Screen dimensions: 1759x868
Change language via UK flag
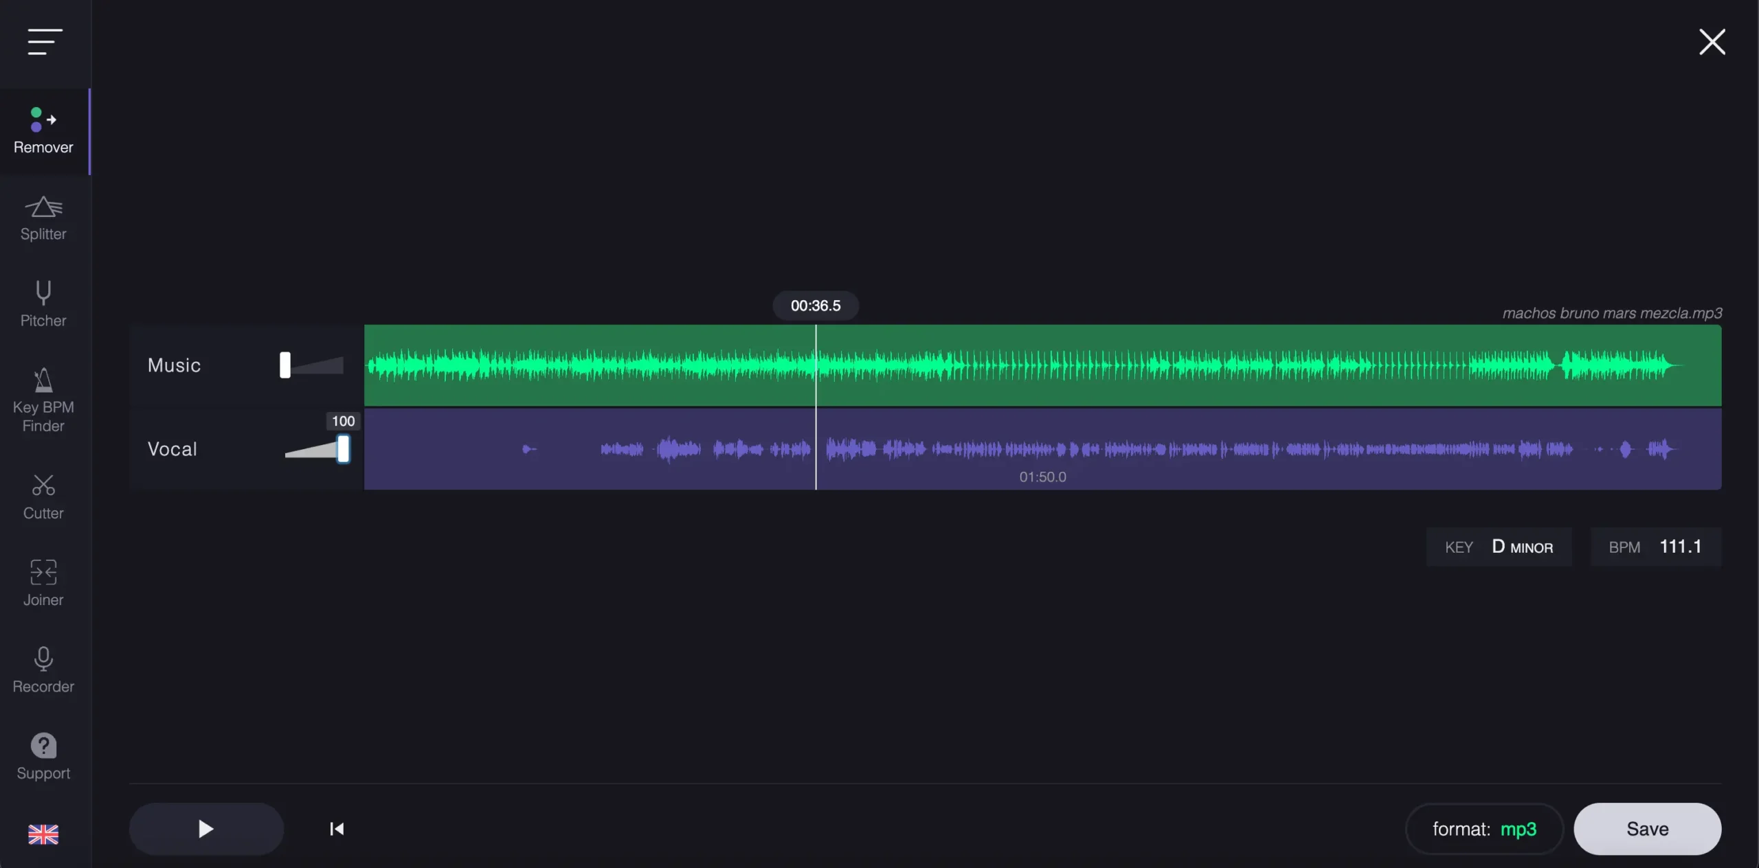pos(43,834)
